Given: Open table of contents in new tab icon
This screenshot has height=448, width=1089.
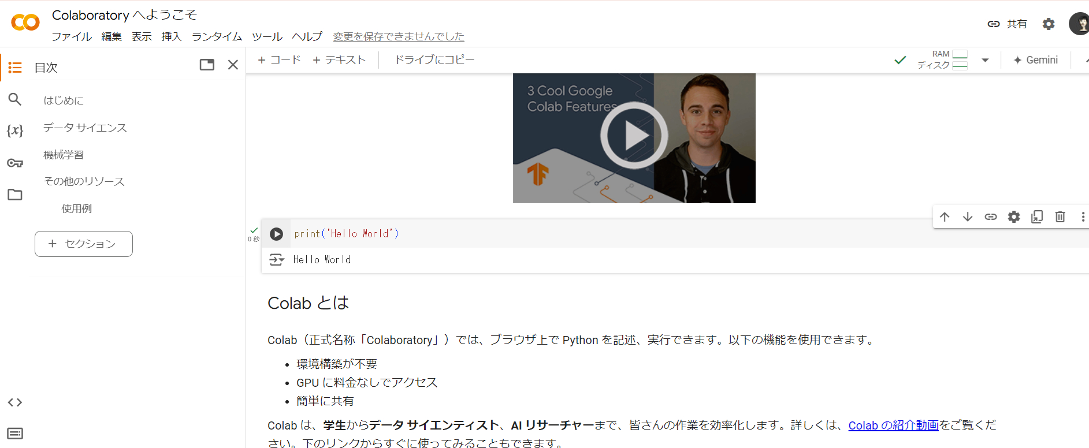Looking at the screenshot, I should [x=207, y=65].
